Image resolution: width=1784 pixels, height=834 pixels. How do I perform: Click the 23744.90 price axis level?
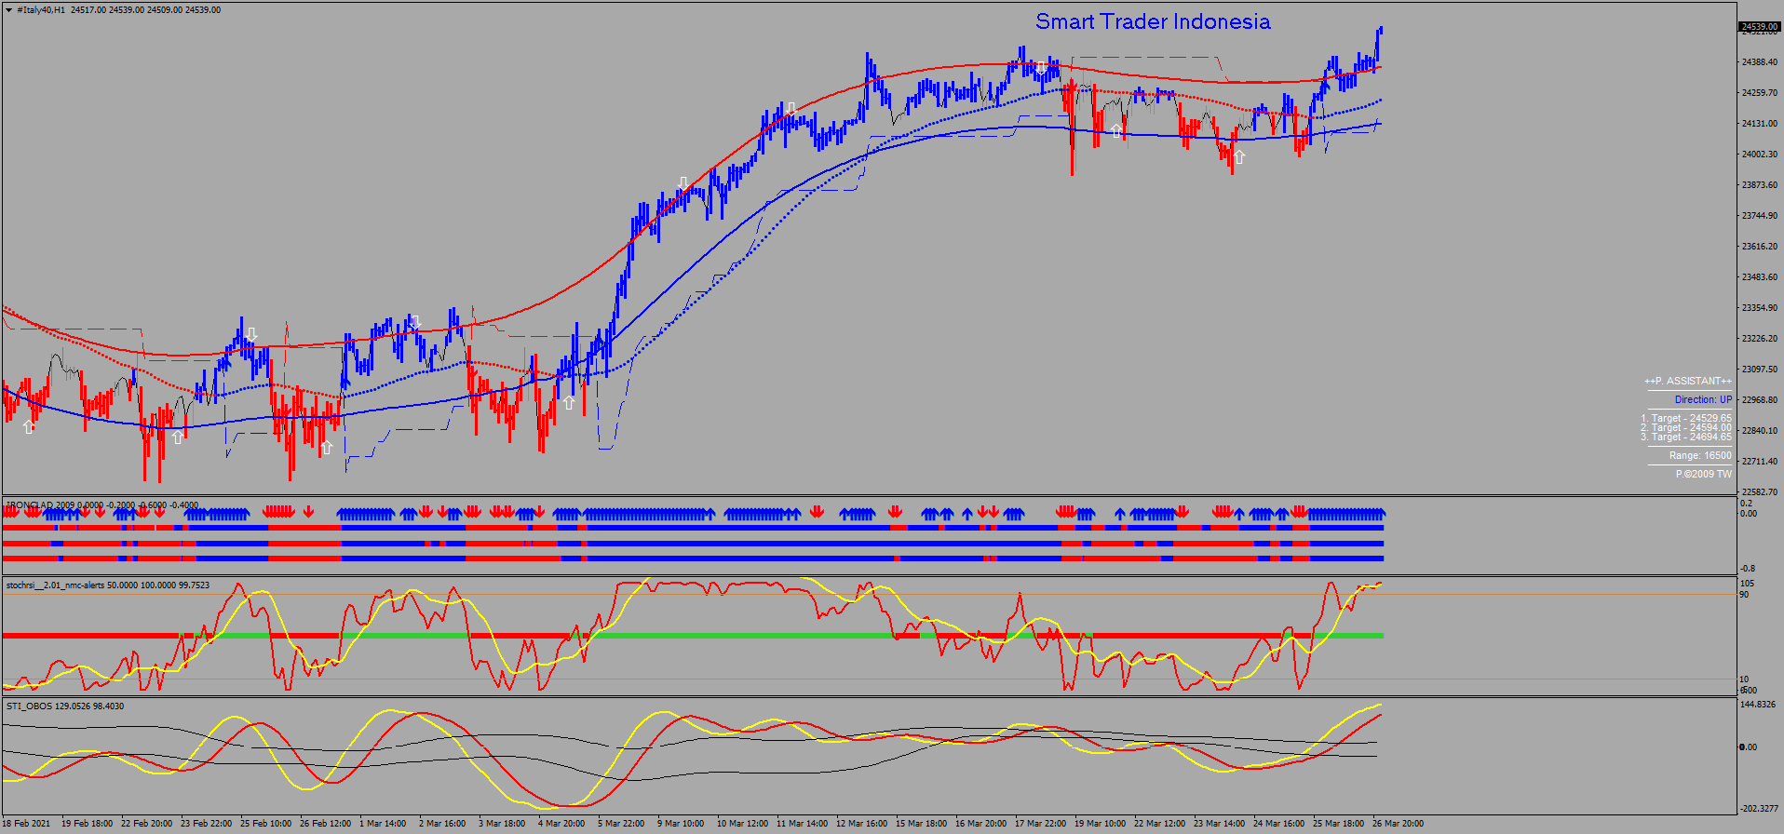(1759, 216)
